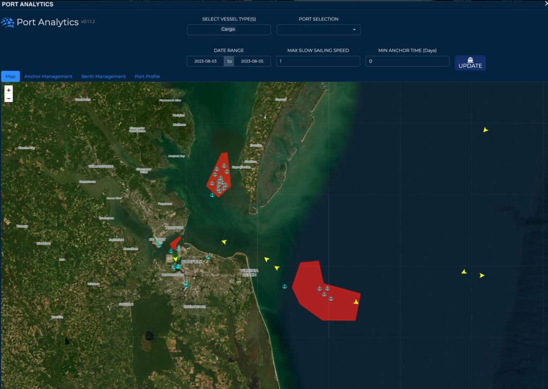Select the yellow vessel arrow at the top right
This screenshot has width=548, height=389.
tap(485, 130)
